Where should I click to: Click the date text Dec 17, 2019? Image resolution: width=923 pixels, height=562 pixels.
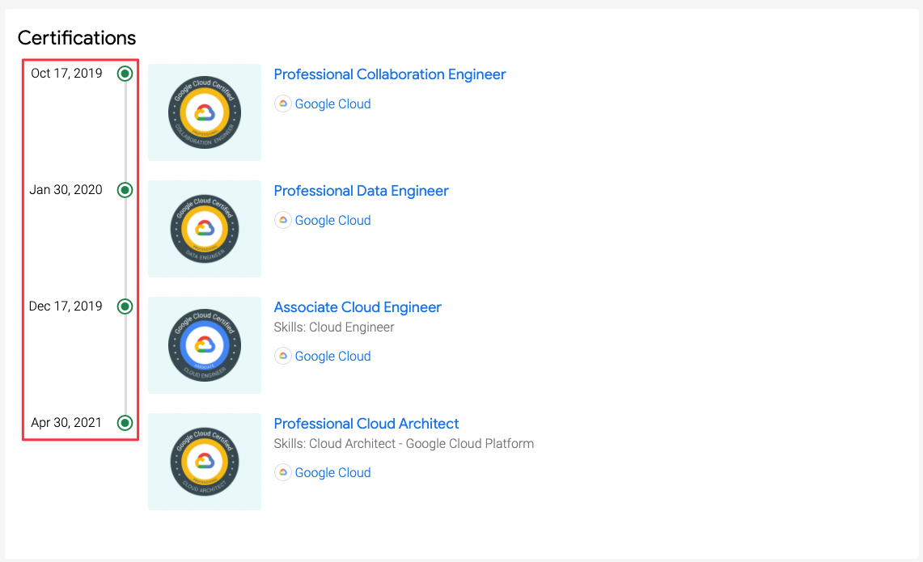point(66,306)
